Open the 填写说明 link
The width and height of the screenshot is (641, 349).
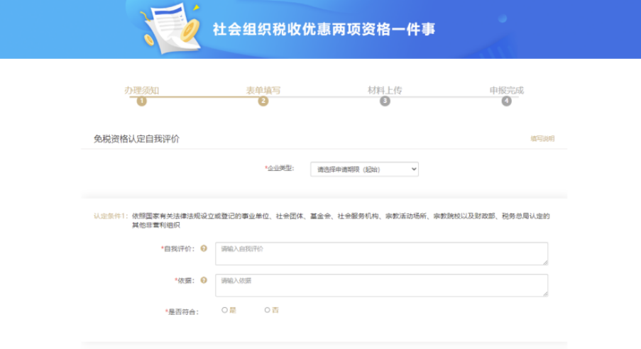point(542,139)
